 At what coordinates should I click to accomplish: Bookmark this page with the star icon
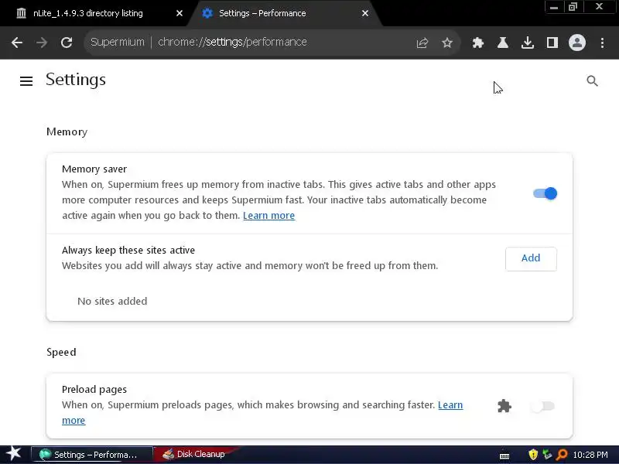coord(447,43)
